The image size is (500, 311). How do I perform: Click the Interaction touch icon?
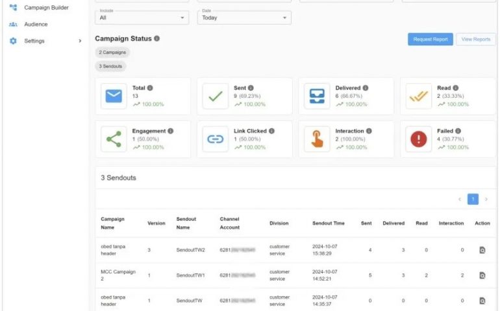(317, 139)
